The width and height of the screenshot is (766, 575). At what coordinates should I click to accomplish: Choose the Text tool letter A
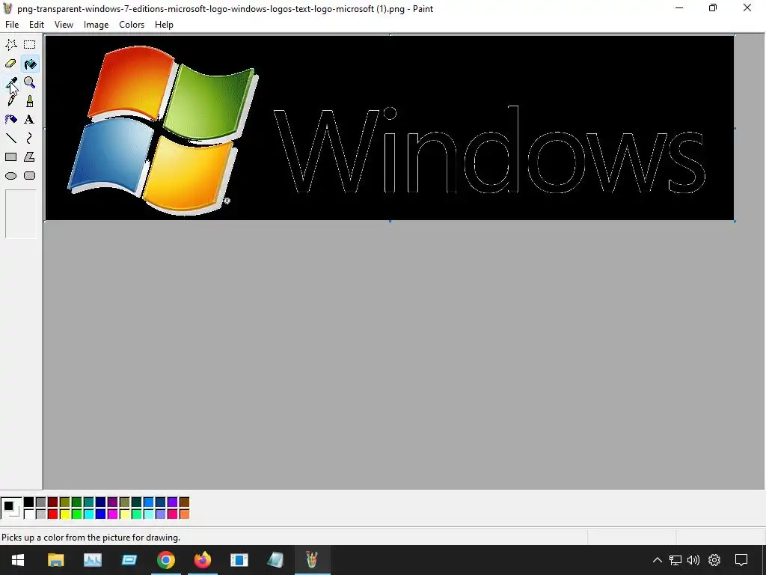pos(30,119)
